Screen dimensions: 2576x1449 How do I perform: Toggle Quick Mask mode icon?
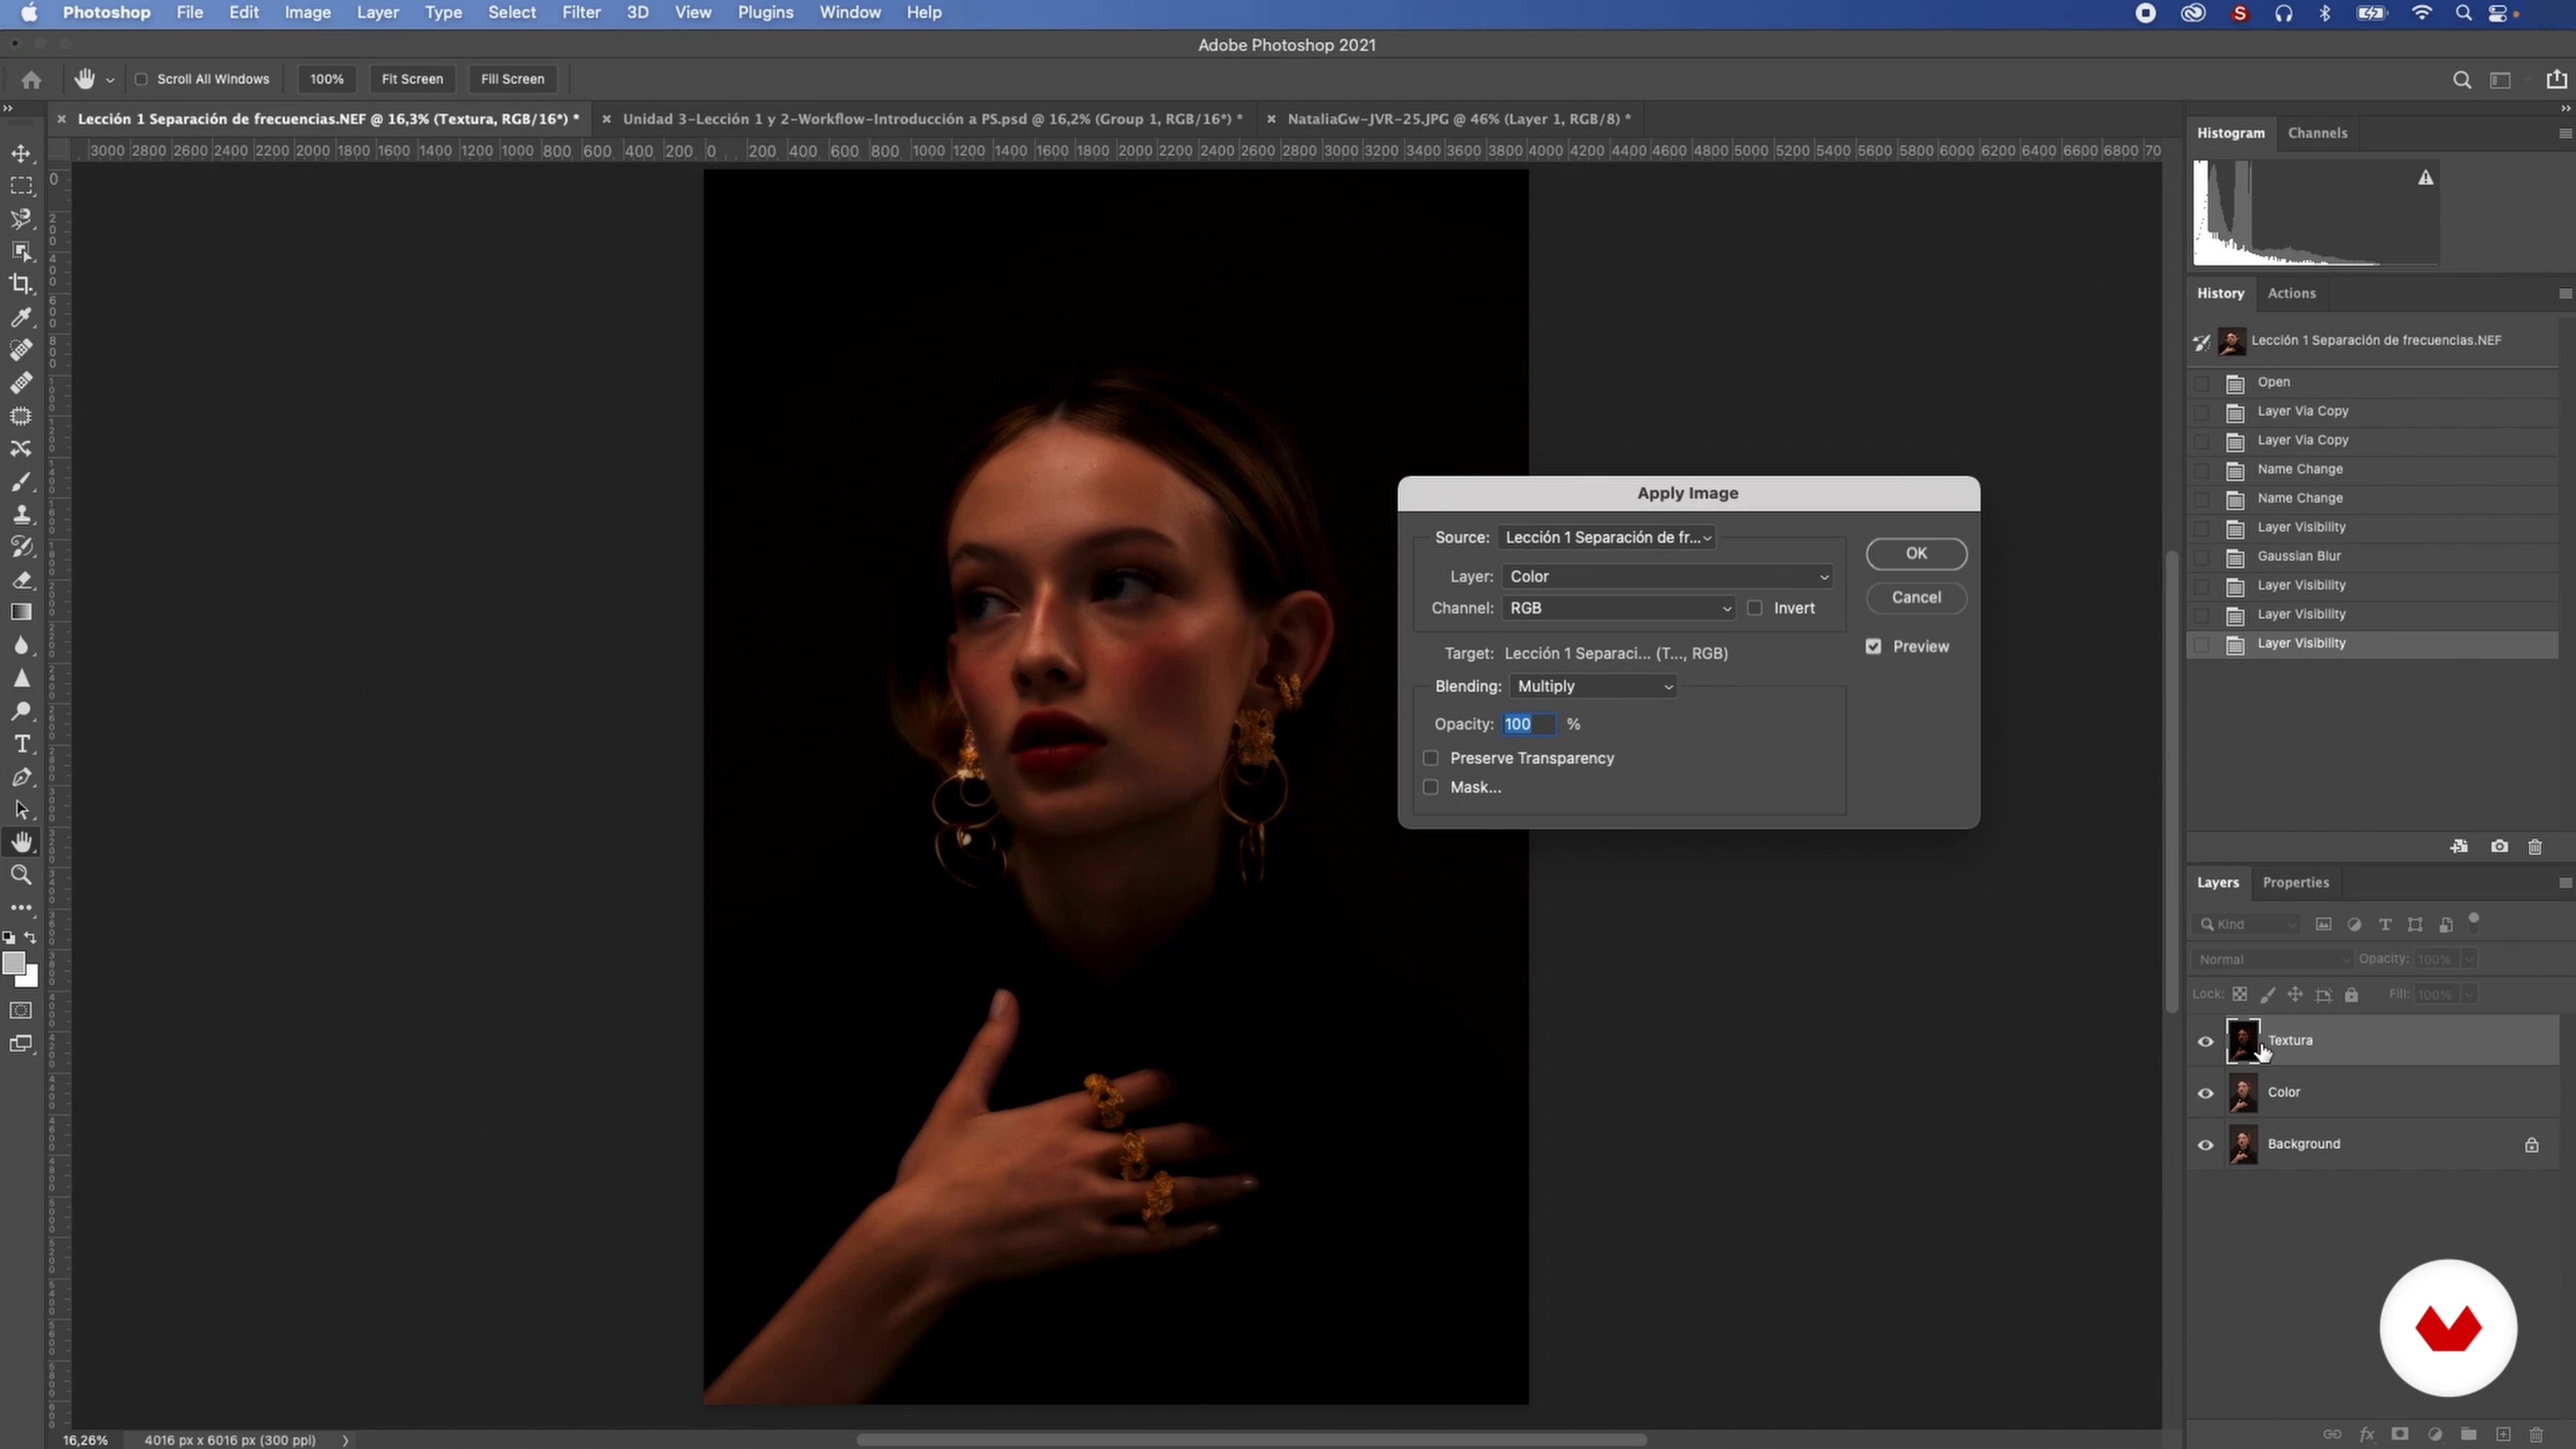pyautogui.click(x=21, y=1010)
